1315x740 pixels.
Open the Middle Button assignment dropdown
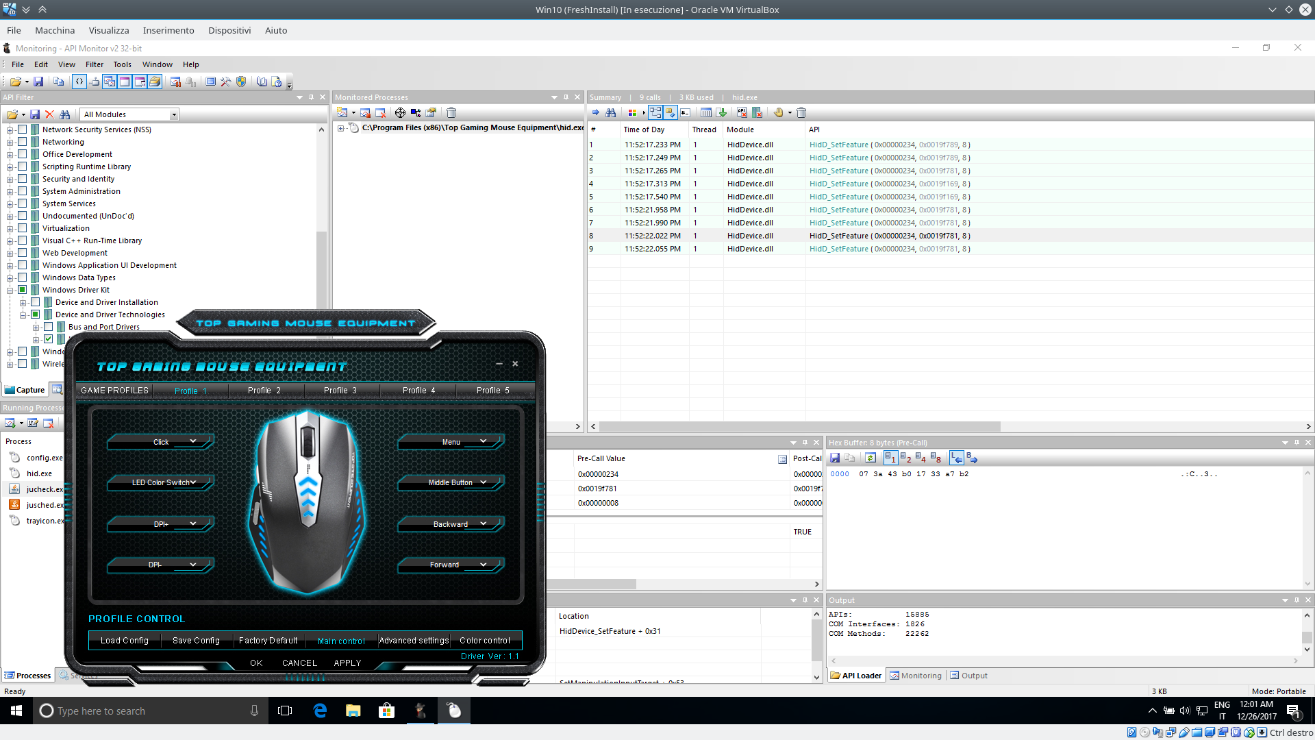point(451,482)
